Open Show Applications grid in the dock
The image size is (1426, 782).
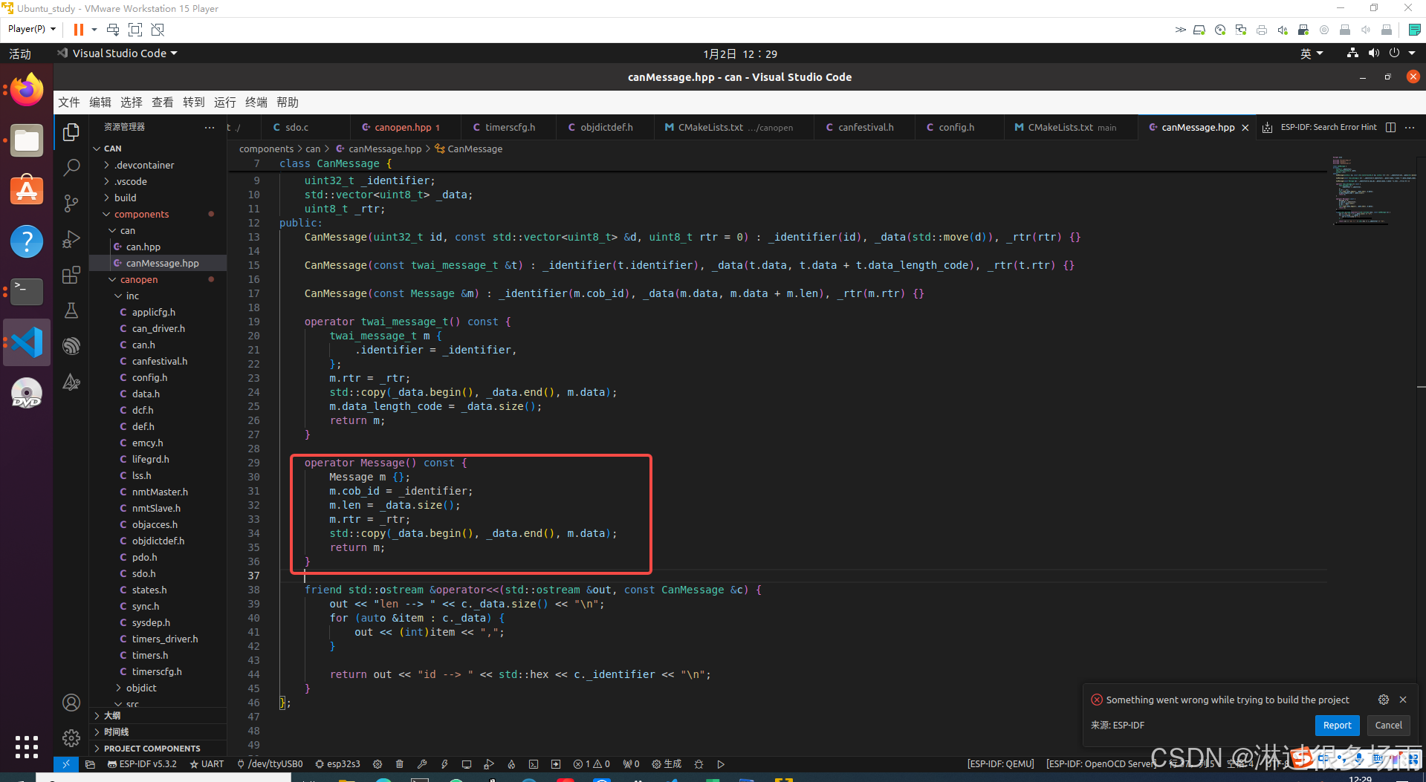point(27,746)
